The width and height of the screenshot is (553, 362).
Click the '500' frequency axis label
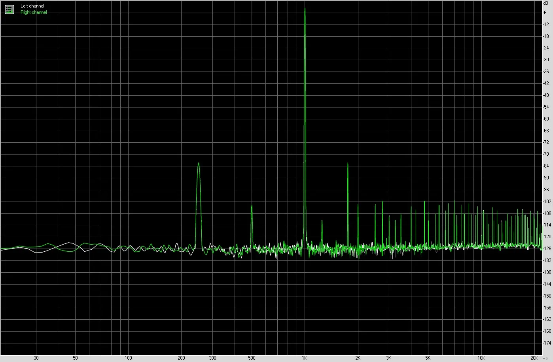(252, 358)
